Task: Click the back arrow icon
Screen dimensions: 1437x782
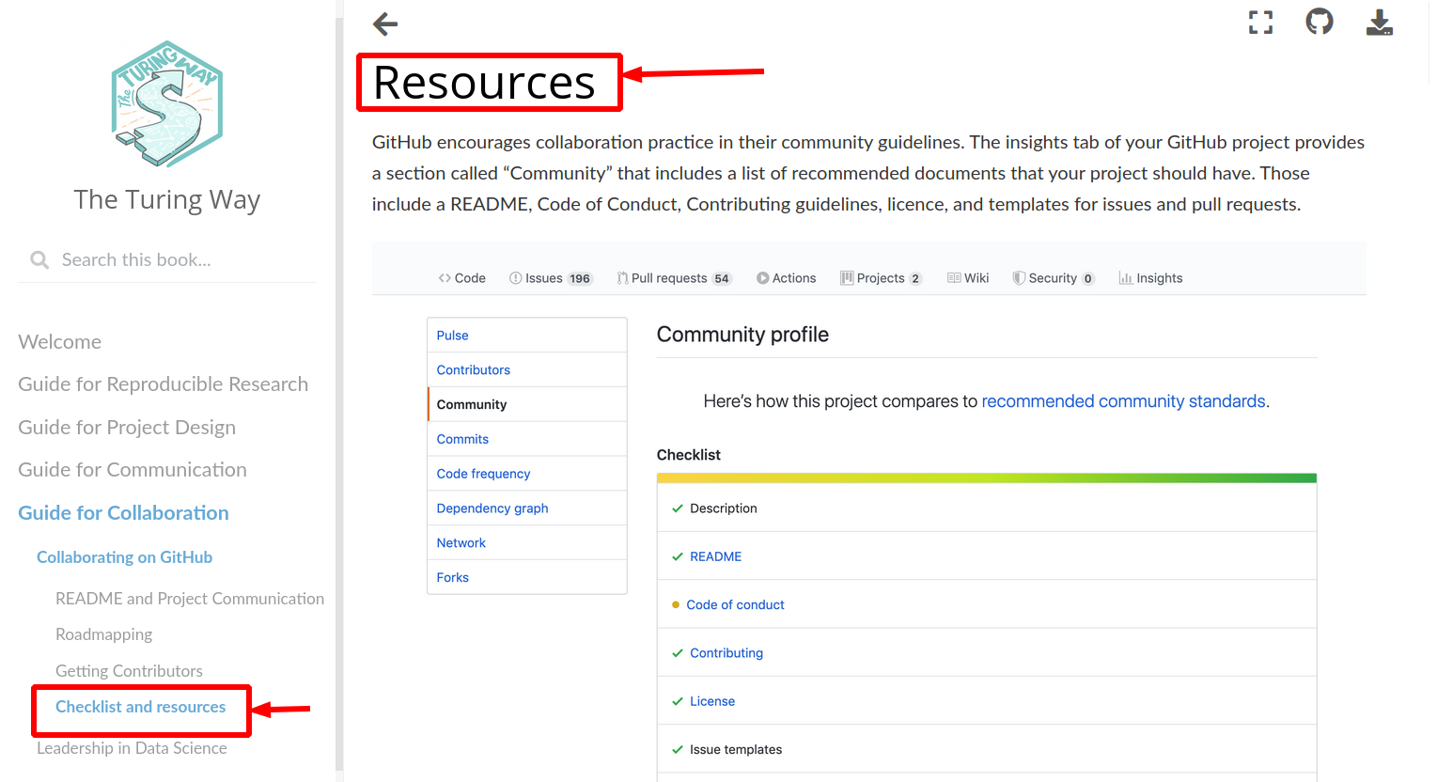Action: pyautogui.click(x=385, y=23)
